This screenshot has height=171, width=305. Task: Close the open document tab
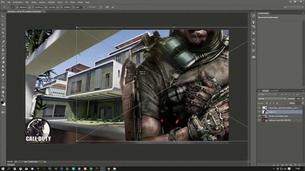point(44,11)
